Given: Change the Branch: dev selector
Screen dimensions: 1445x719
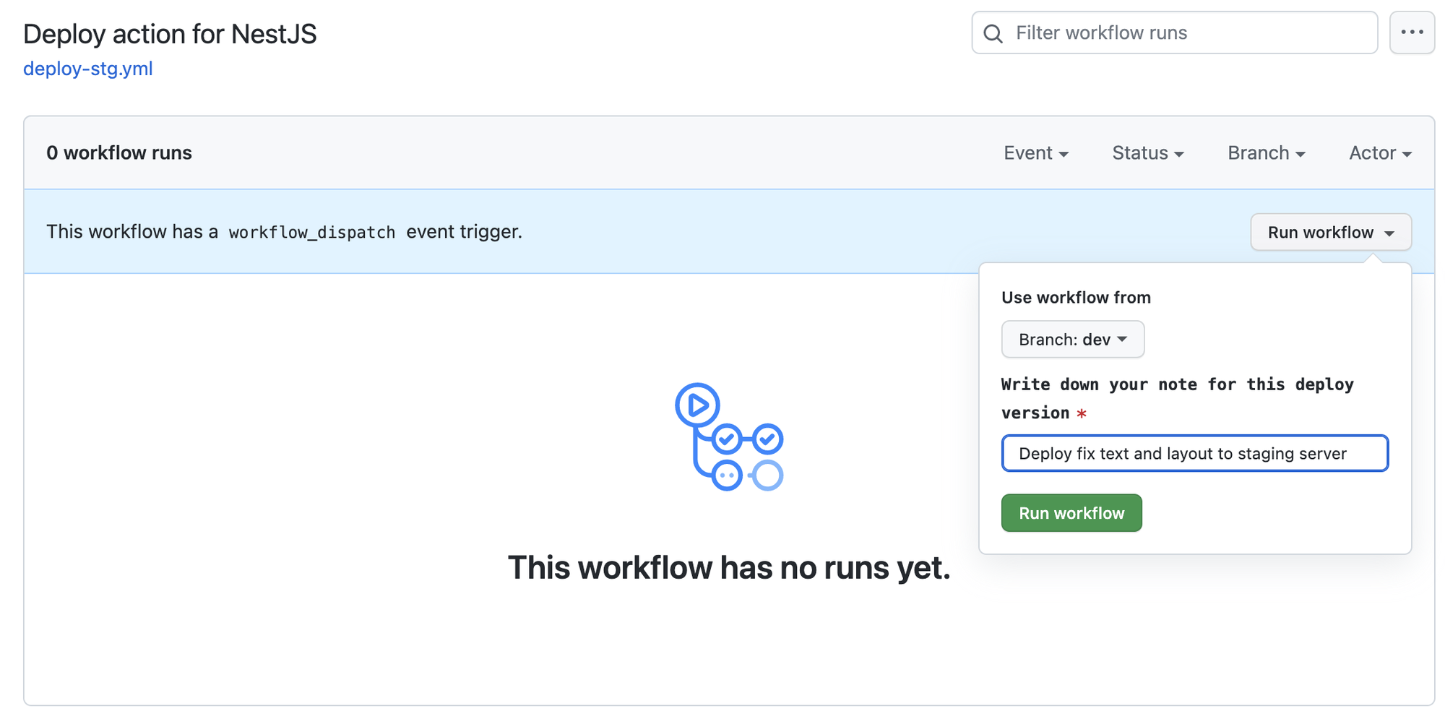Looking at the screenshot, I should (1072, 339).
